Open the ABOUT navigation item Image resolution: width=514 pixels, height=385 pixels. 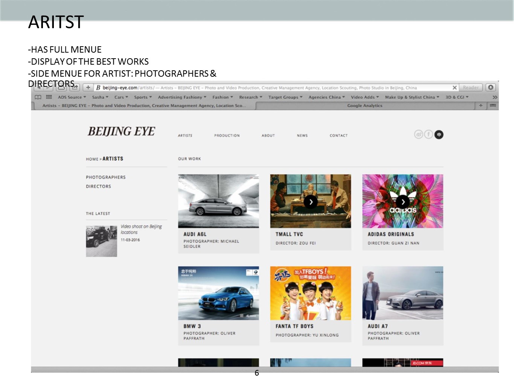click(268, 135)
